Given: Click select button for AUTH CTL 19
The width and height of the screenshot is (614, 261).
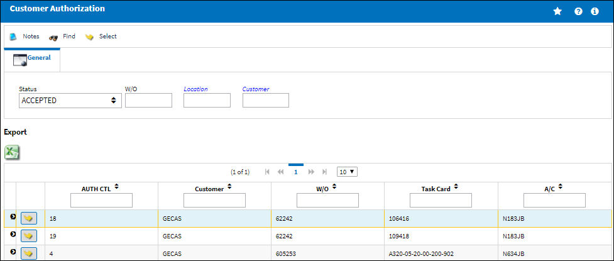Looking at the screenshot, I should [28, 236].
